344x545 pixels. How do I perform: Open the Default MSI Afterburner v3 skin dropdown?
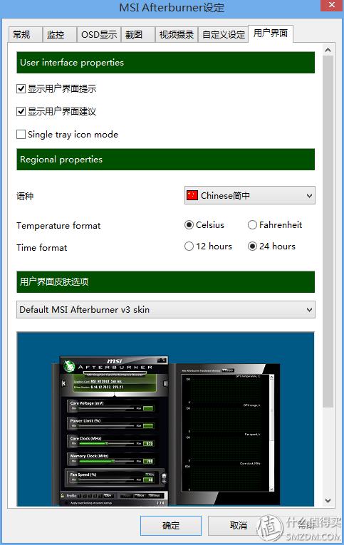pos(166,310)
